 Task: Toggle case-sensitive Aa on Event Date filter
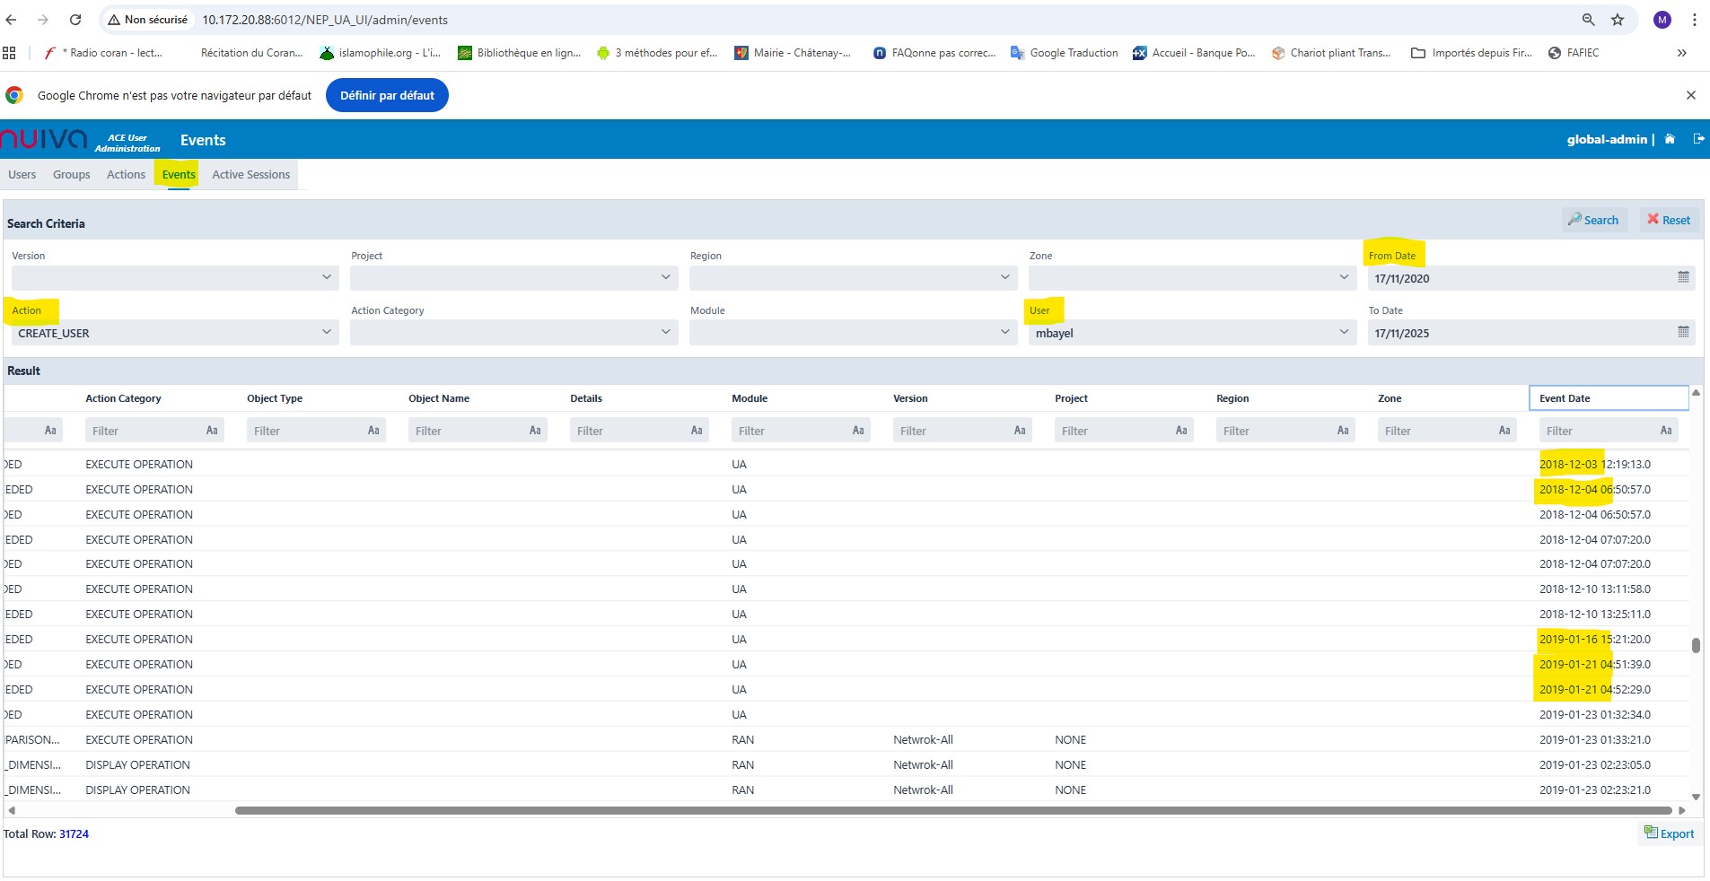[x=1666, y=431]
